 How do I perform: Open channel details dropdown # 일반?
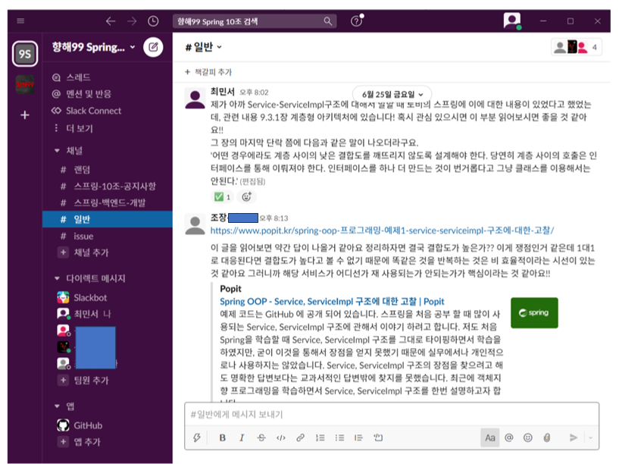point(204,48)
